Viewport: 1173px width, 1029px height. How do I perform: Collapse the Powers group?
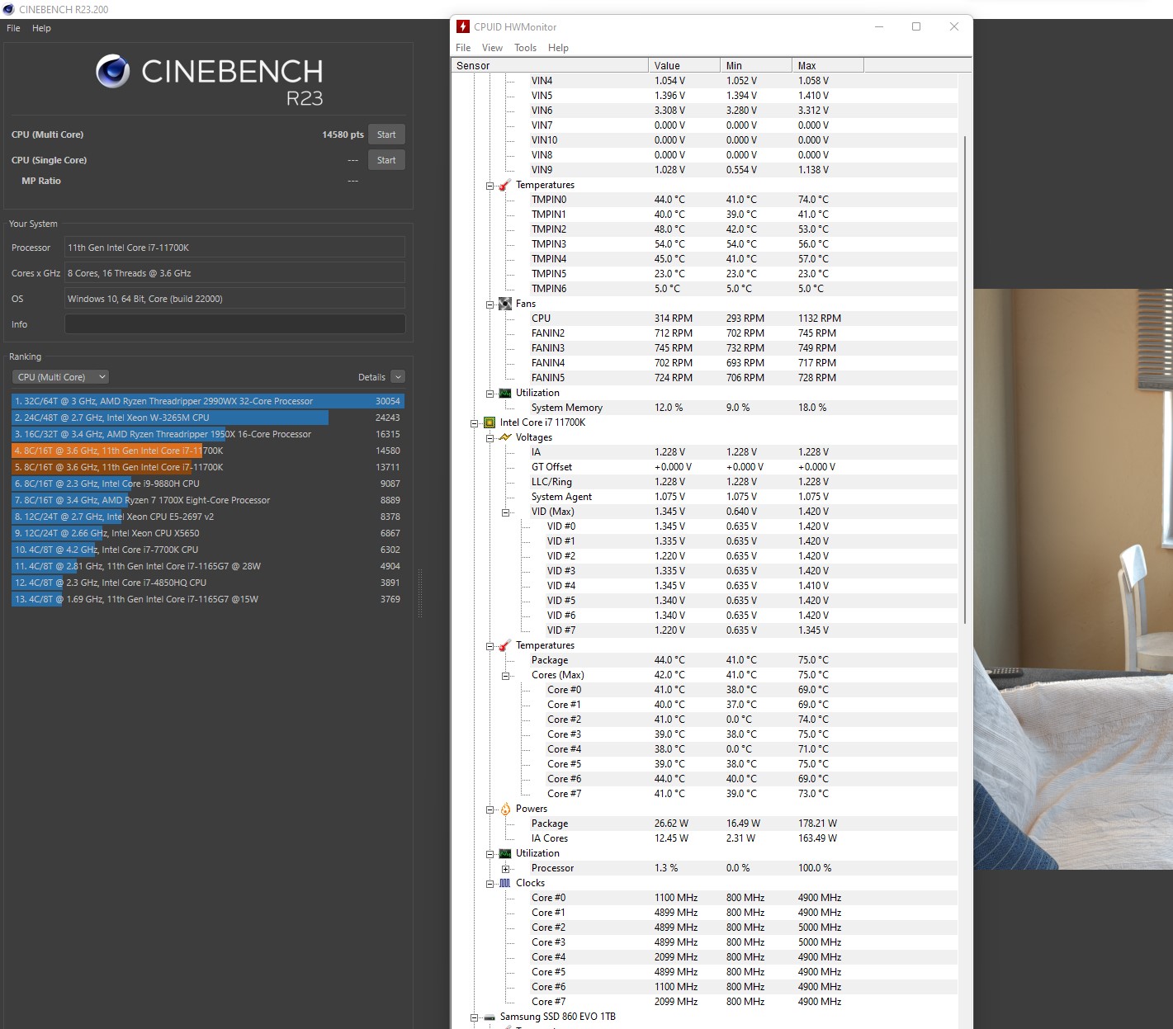coord(490,810)
